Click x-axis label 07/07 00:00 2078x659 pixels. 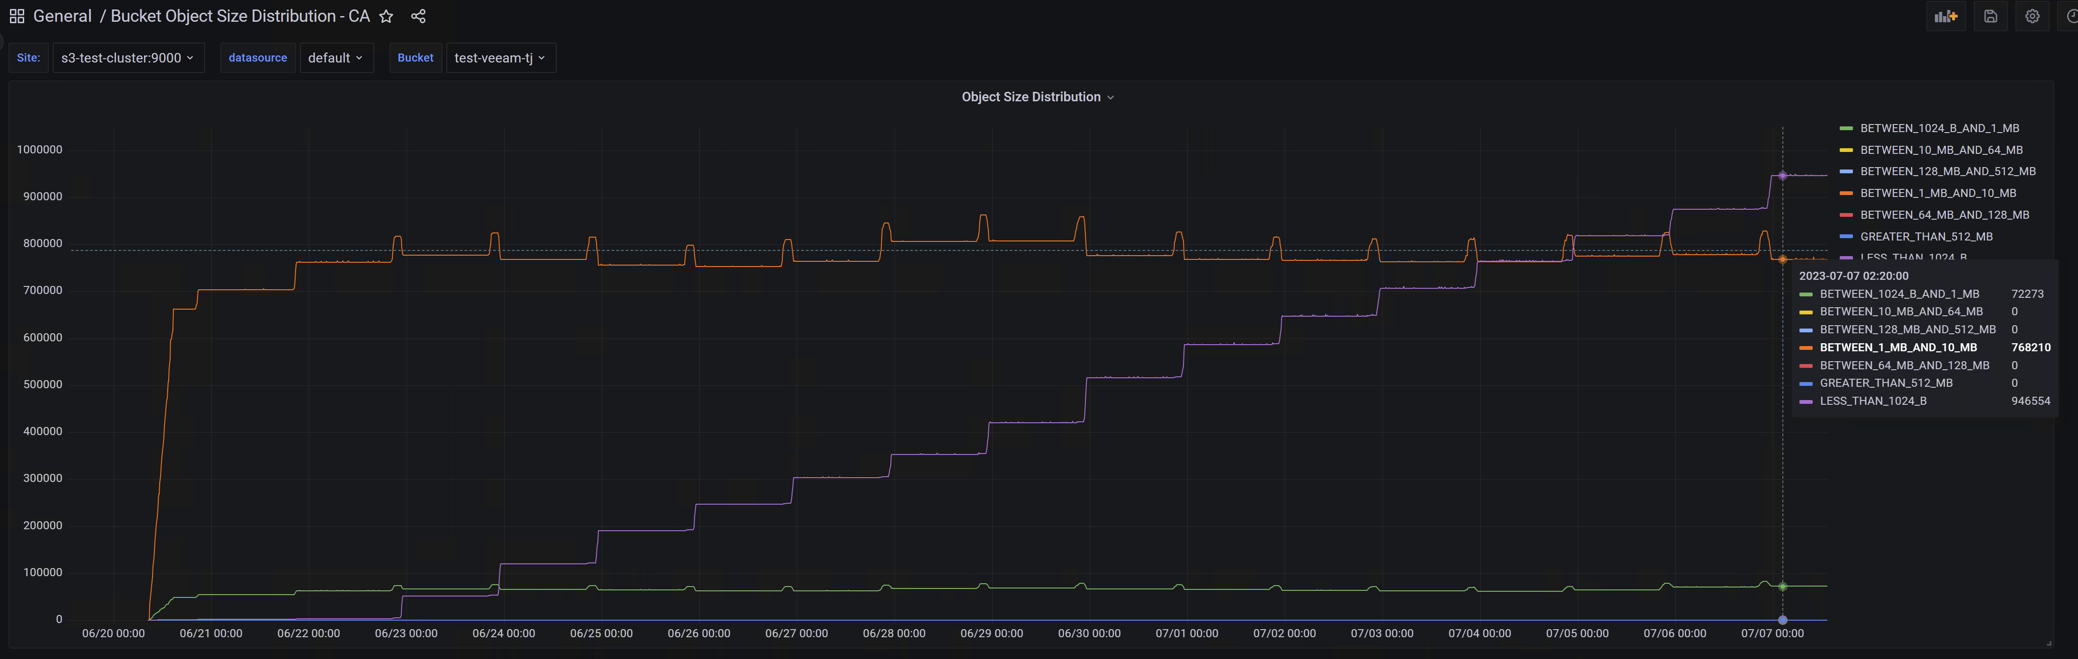1772,633
